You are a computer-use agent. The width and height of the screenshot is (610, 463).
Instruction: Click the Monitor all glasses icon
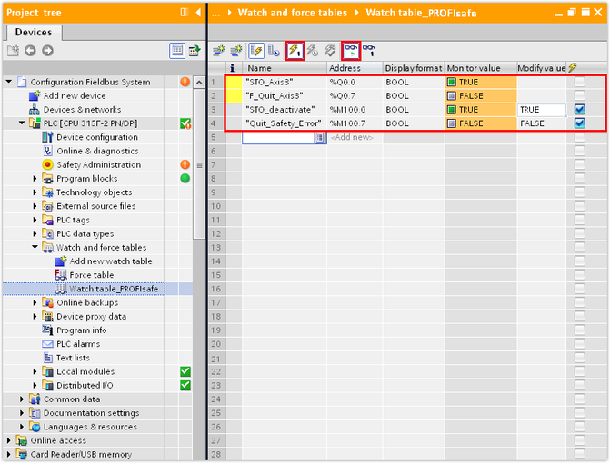point(350,51)
